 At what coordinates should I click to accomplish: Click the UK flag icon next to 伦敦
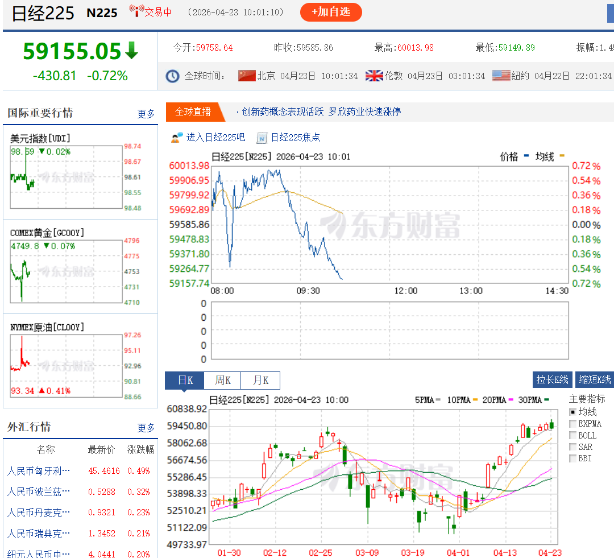point(374,75)
